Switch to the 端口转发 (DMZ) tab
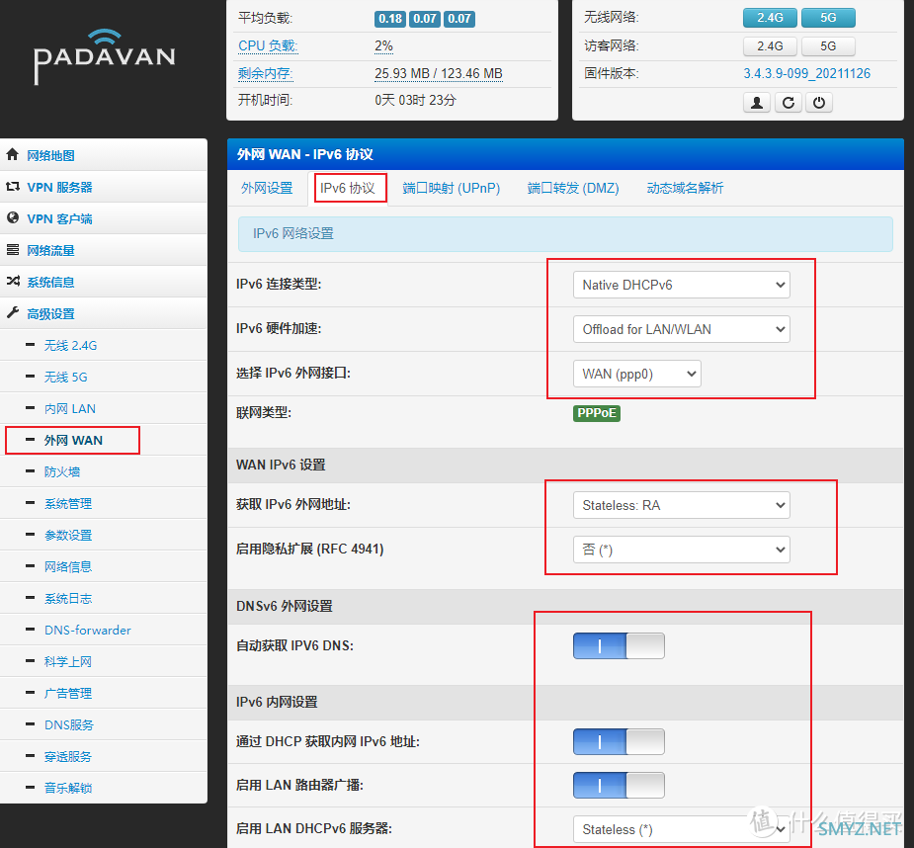Viewport: 914px width, 848px height. (x=573, y=188)
